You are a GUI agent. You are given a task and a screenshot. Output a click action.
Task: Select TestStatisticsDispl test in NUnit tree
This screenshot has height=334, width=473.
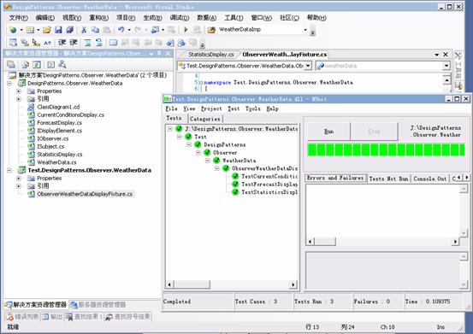[x=269, y=192]
